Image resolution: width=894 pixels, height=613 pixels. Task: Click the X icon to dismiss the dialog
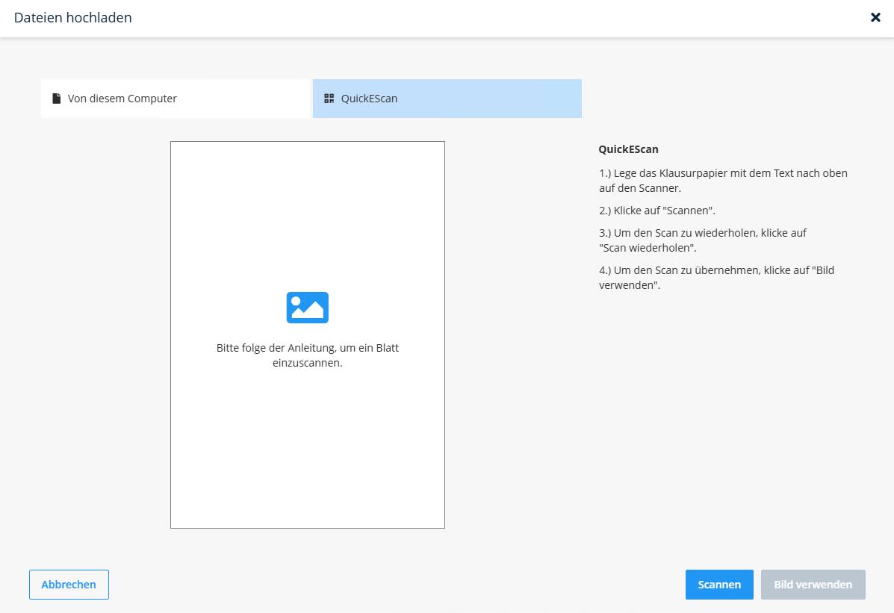[875, 17]
